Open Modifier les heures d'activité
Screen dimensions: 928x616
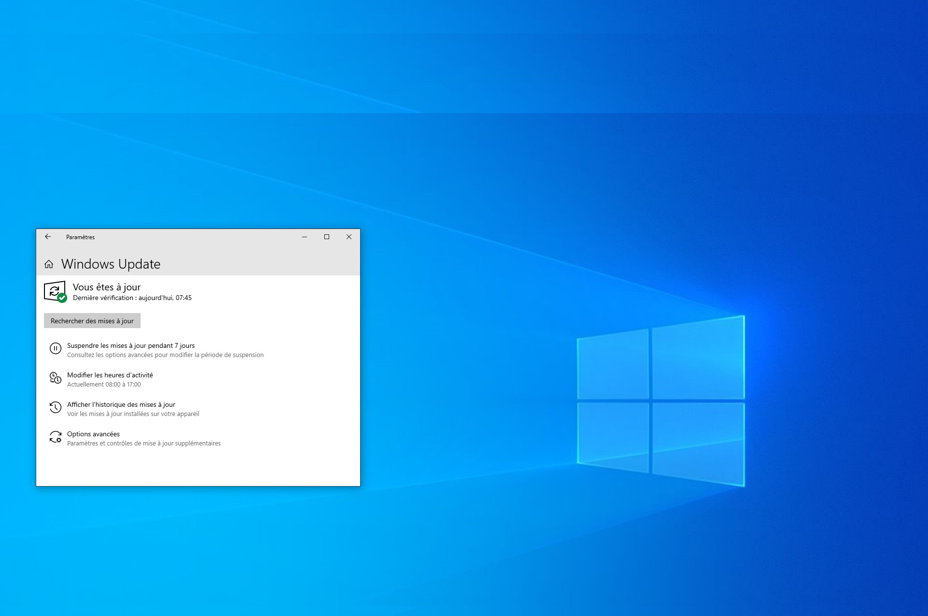click(x=110, y=375)
